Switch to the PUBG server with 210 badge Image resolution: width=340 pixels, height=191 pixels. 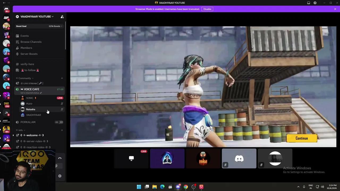[x=6, y=104]
